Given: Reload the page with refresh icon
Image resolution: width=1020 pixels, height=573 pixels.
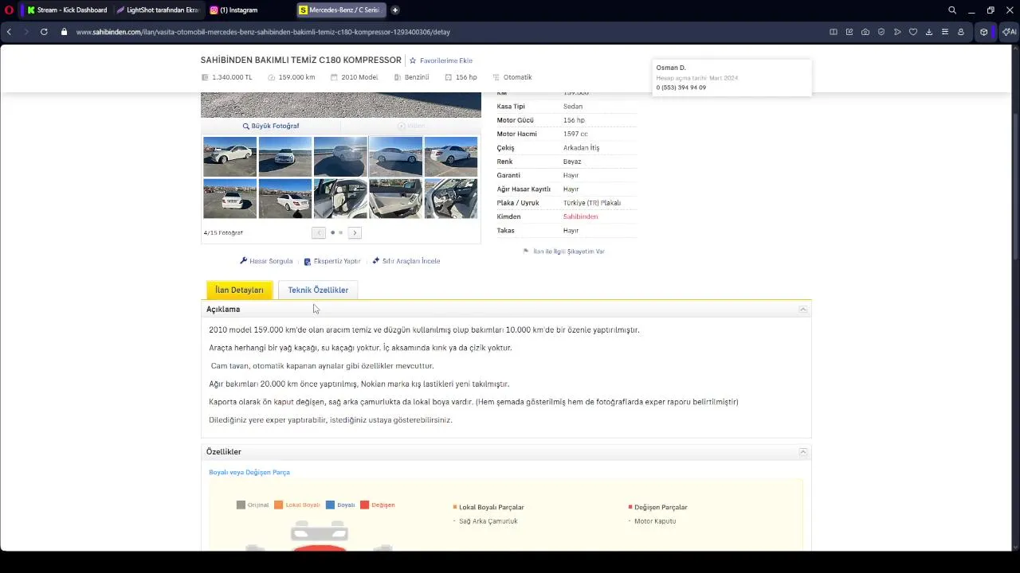Looking at the screenshot, I should 44,32.
